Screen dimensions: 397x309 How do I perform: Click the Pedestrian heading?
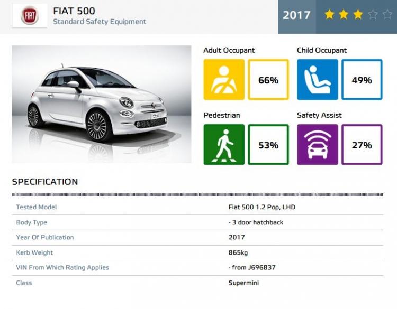pyautogui.click(x=222, y=115)
